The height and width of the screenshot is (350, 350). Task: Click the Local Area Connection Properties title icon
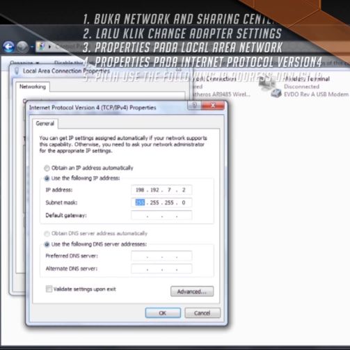17,71
